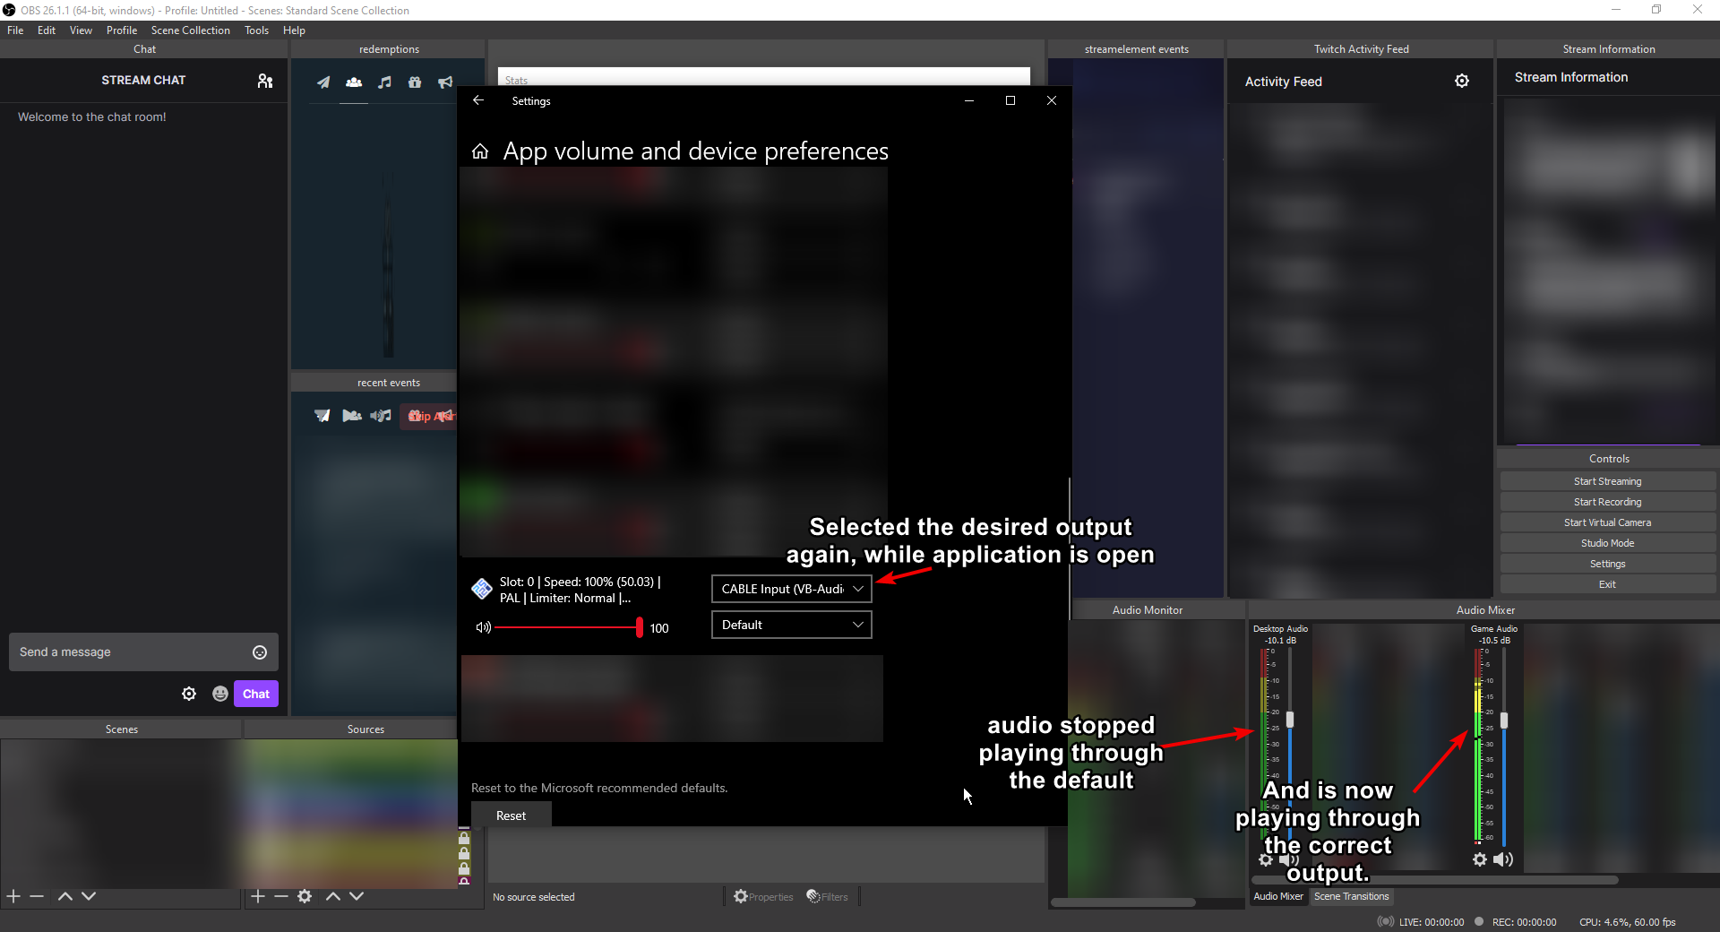Open the Tools menu
Screen dimensions: 1720x932
[x=256, y=30]
